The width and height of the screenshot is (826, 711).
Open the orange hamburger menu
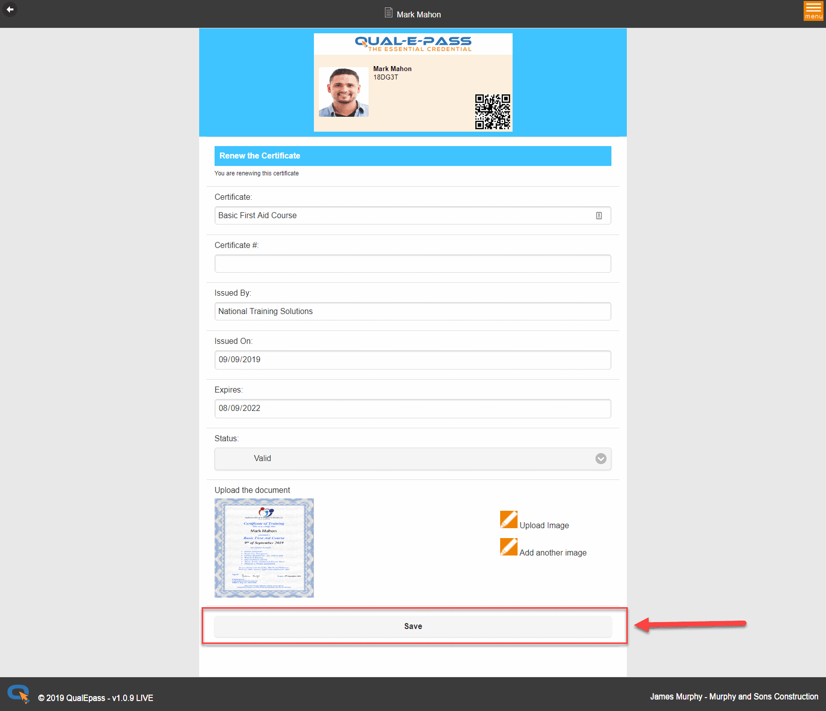[813, 10]
